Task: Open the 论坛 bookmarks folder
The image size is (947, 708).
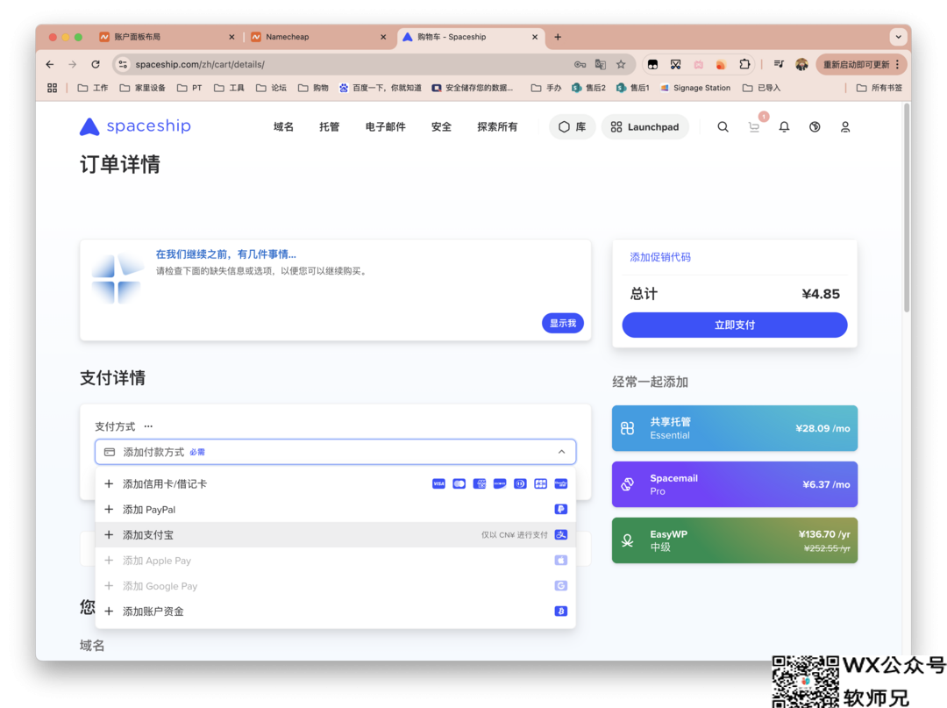Action: click(271, 88)
